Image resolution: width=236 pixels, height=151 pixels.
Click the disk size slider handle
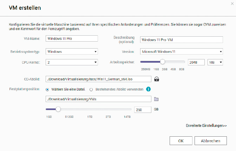58,109
